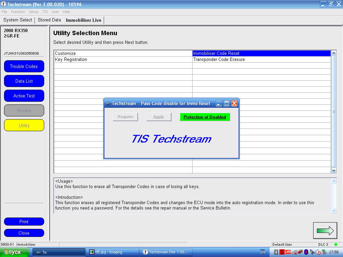The image size is (343, 257).
Task: Click the green Protection of Disabled indicator
Action: [205, 117]
